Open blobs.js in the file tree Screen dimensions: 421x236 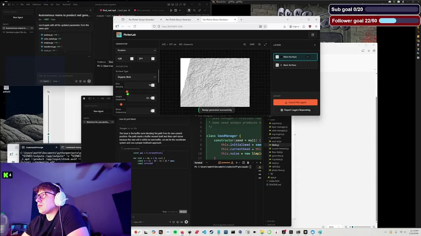[x=275, y=145]
